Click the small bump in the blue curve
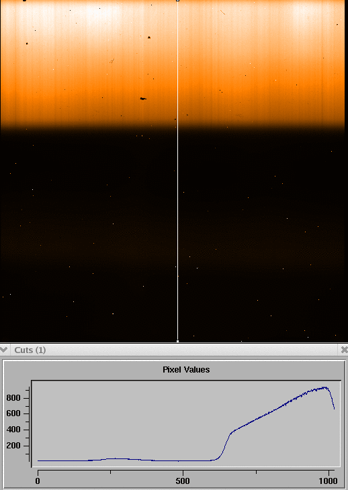348x490 pixels. coord(115,458)
